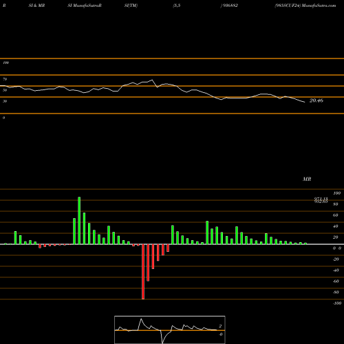Screen dimensions: 344x344
Task: Click the 'SI MunafaSutraR' header text
Action: point(85,6)
